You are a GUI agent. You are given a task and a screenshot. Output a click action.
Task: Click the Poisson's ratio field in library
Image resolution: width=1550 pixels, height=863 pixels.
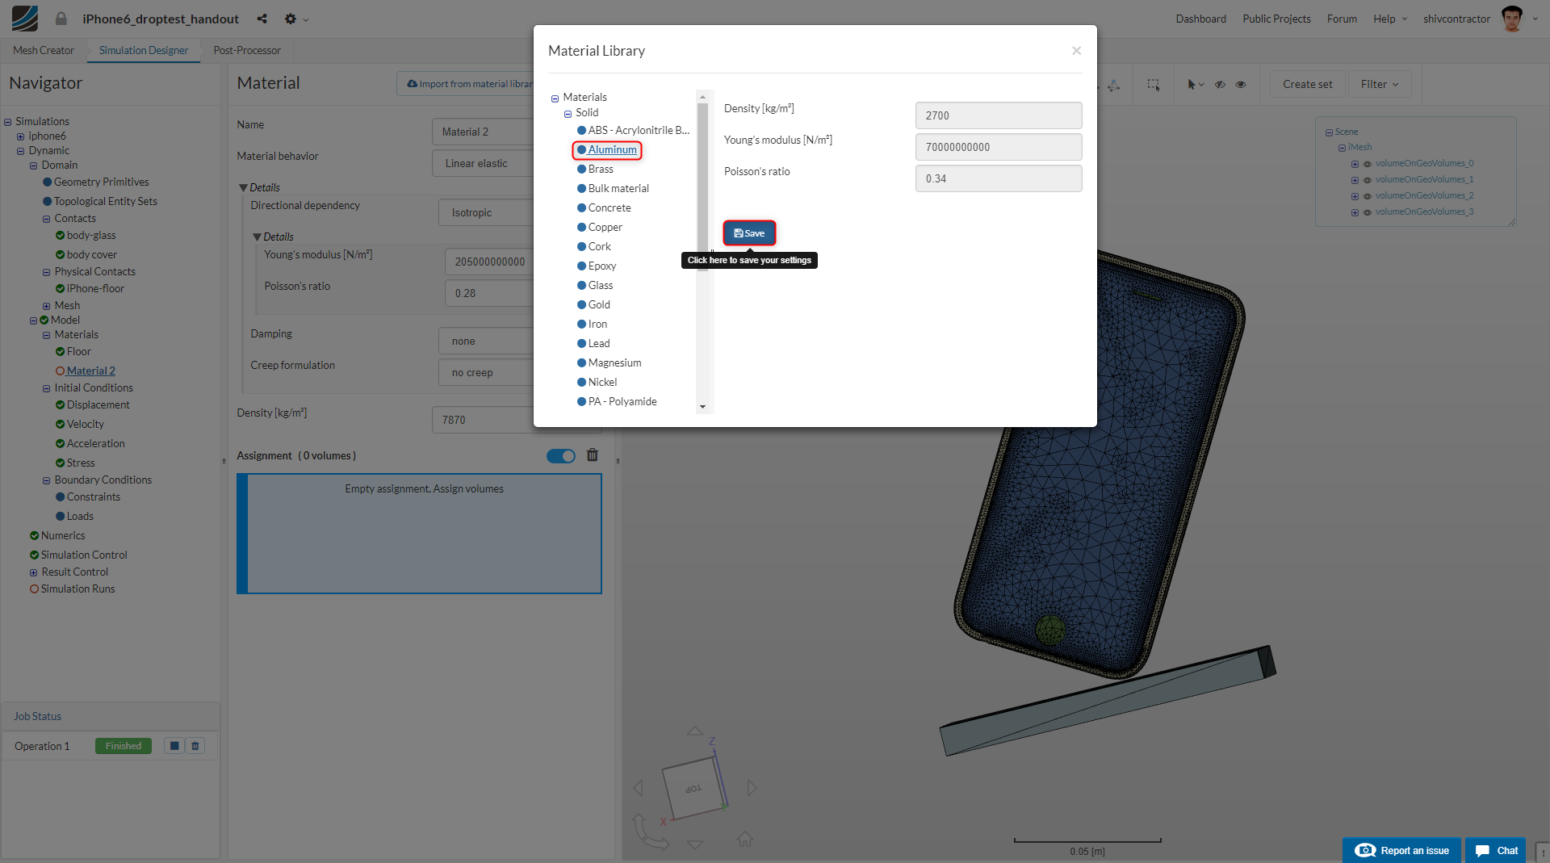coord(999,178)
